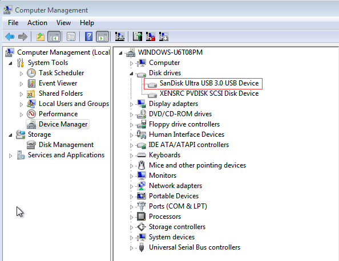Open Help with the blue question mark icon
339x261 pixels.
point(88,36)
